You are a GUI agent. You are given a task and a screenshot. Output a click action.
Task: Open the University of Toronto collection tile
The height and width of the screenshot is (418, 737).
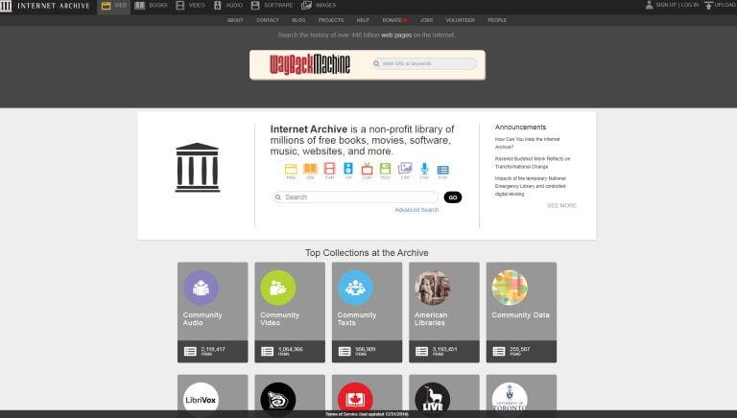tap(521, 393)
